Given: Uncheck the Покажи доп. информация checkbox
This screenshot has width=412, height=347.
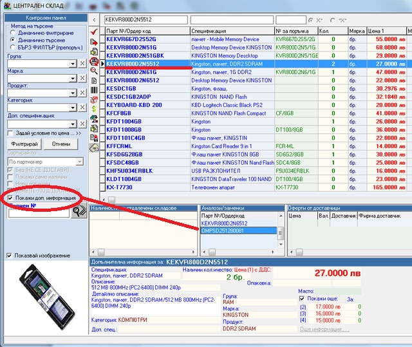Looking at the screenshot, I should (10, 198).
